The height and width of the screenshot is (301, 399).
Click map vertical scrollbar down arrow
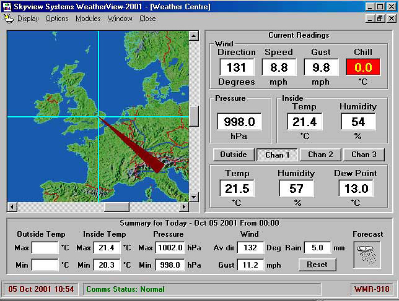coord(194,197)
